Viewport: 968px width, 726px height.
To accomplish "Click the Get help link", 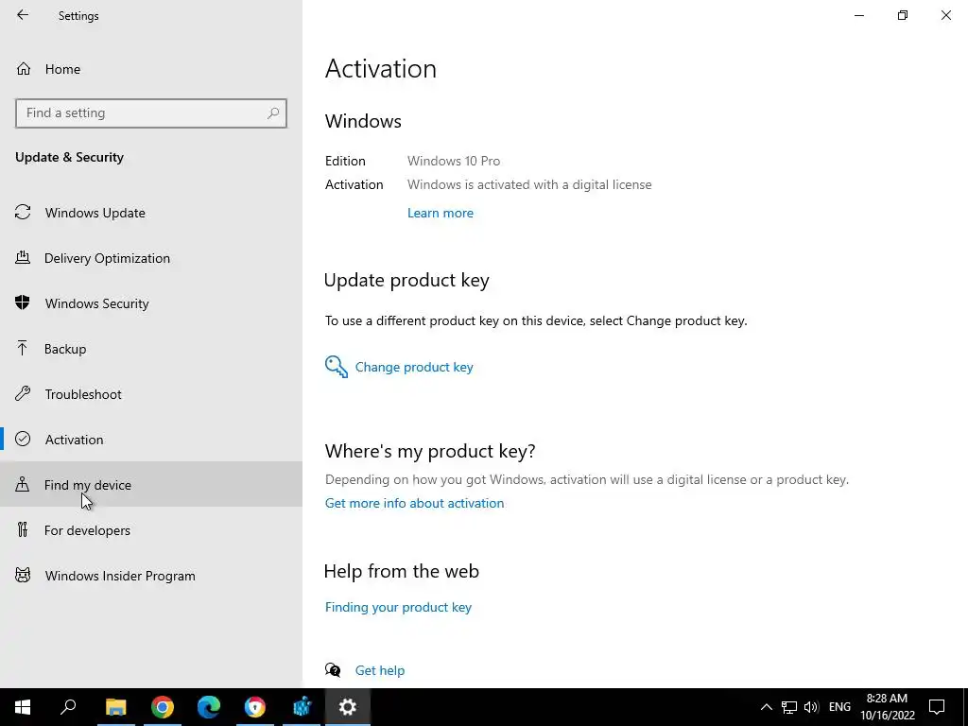I will [380, 670].
